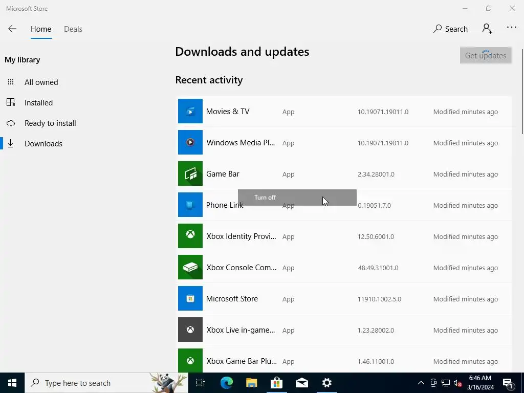
Task: Click version 12.50.6001.0 text
Action: pyautogui.click(x=376, y=236)
